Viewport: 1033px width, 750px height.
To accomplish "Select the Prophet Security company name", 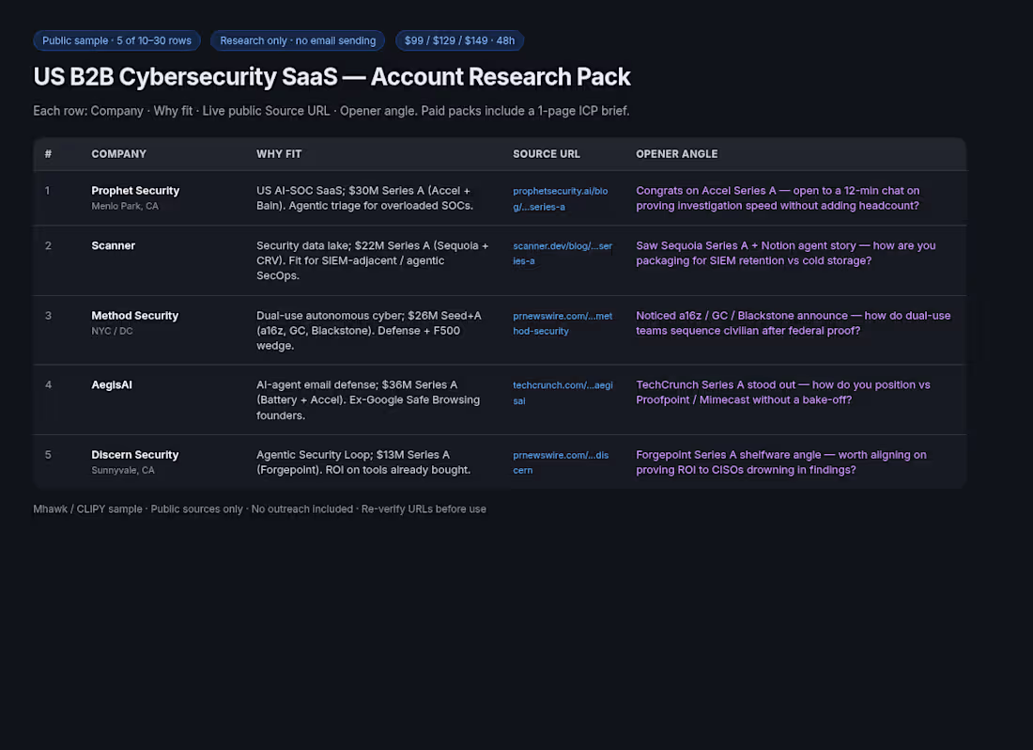I will tap(135, 191).
